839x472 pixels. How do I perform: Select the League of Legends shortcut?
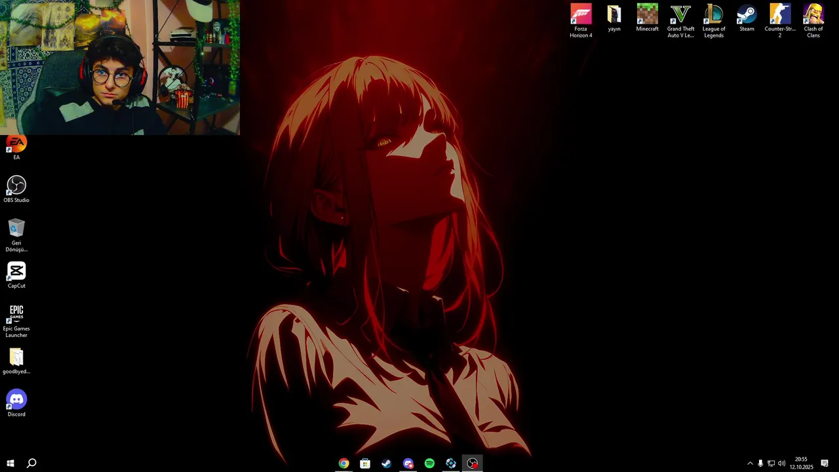[x=714, y=21]
